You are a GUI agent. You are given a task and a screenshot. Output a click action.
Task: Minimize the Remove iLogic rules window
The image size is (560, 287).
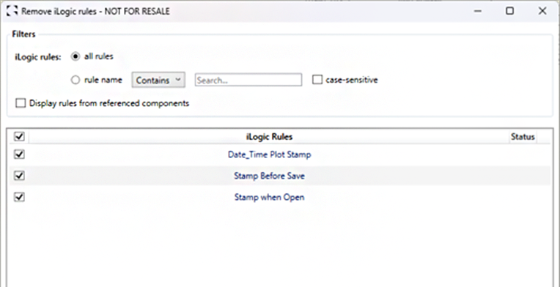coord(477,11)
